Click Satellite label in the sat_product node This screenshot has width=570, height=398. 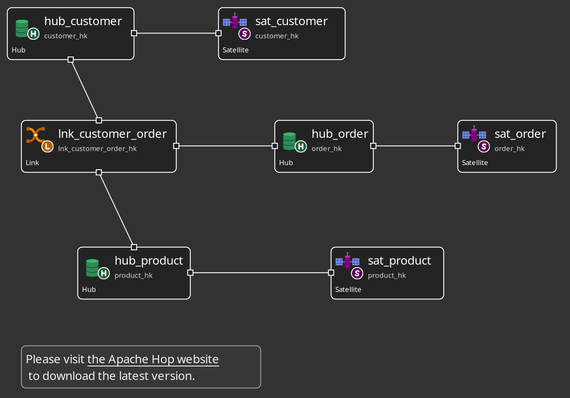pos(348,290)
